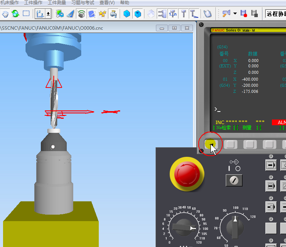
Task: Hit the red emergency stop button
Action: click(x=187, y=174)
